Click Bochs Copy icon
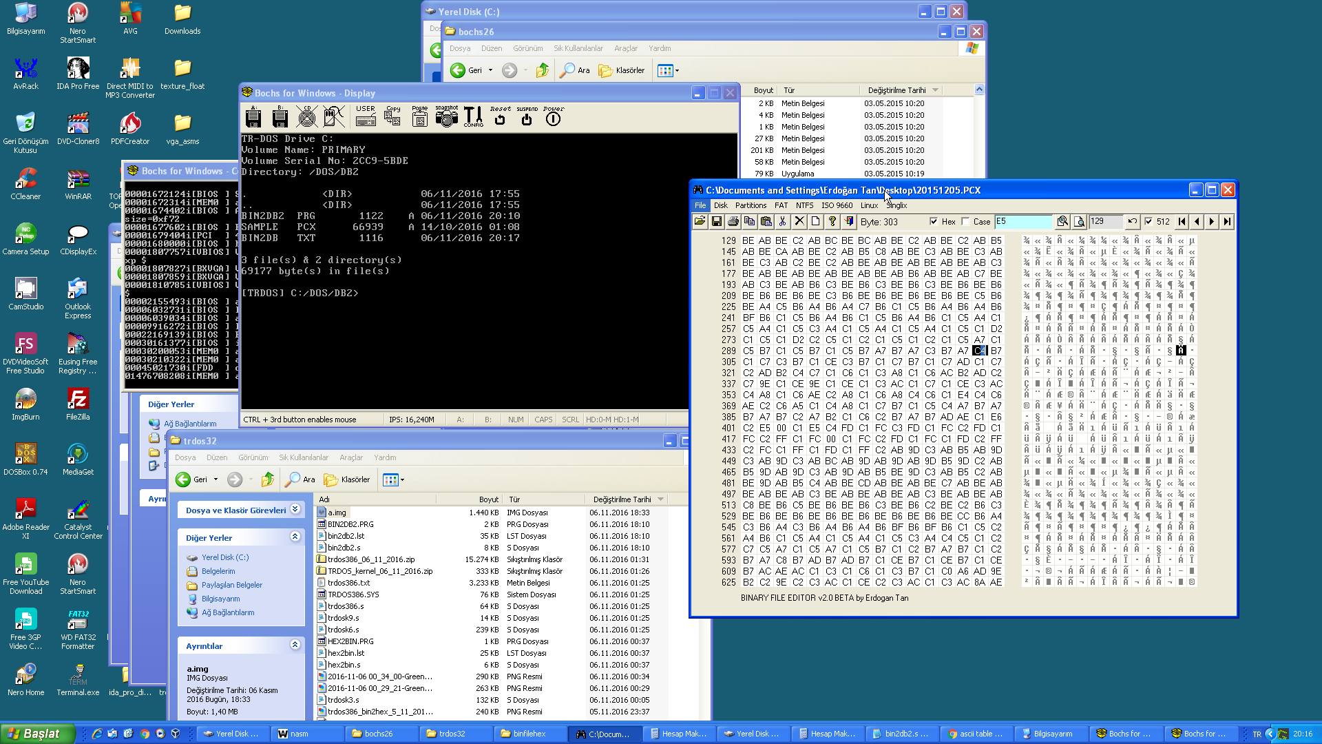The width and height of the screenshot is (1322, 744). [393, 116]
